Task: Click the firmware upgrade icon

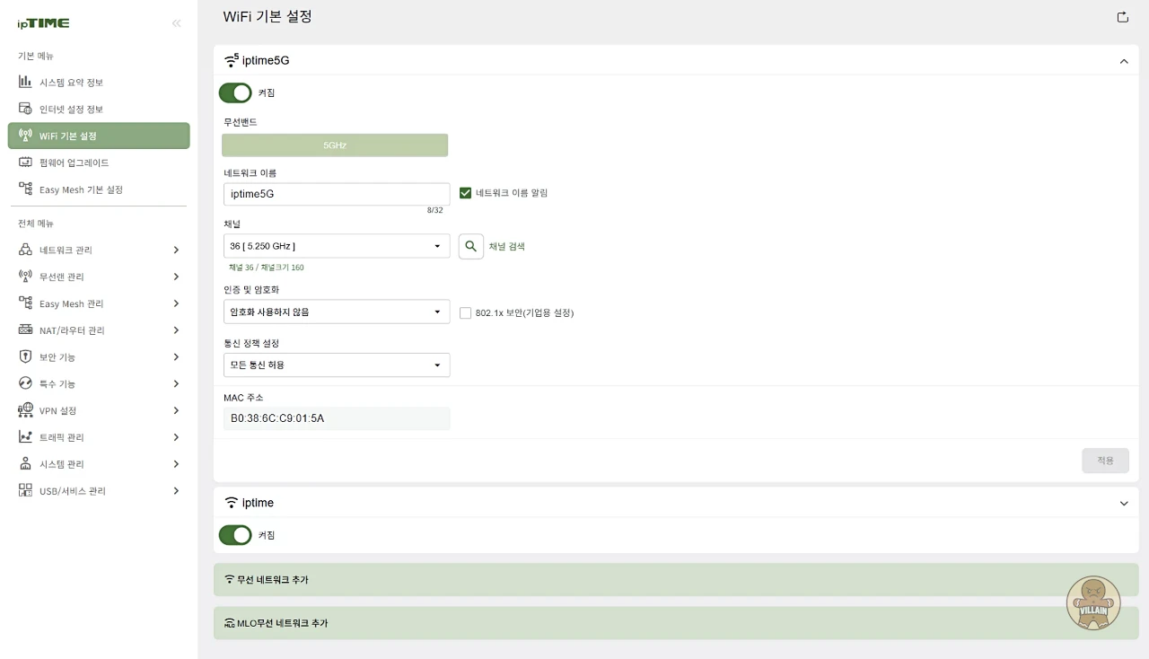Action: pyautogui.click(x=25, y=163)
